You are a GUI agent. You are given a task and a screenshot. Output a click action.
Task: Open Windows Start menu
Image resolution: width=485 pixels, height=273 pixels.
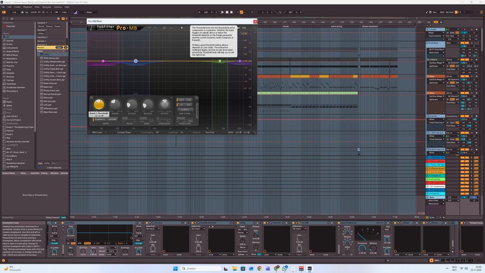pyautogui.click(x=175, y=268)
